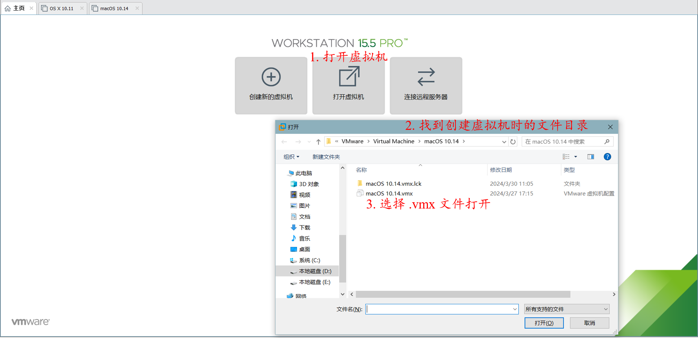Select 网络 in the sidebar
Image resolution: width=698 pixels, height=338 pixels.
tap(301, 296)
